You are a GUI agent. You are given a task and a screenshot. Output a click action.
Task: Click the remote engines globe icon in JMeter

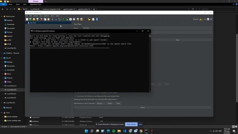tap(208, 19)
